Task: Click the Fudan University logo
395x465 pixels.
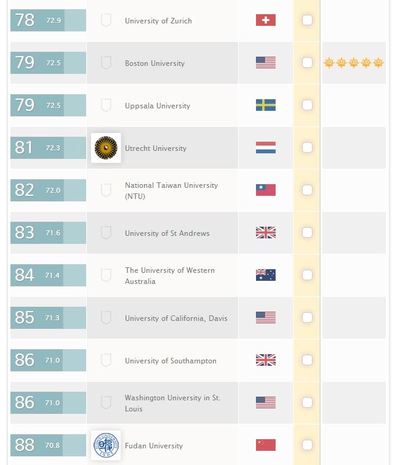Action: coord(106,445)
